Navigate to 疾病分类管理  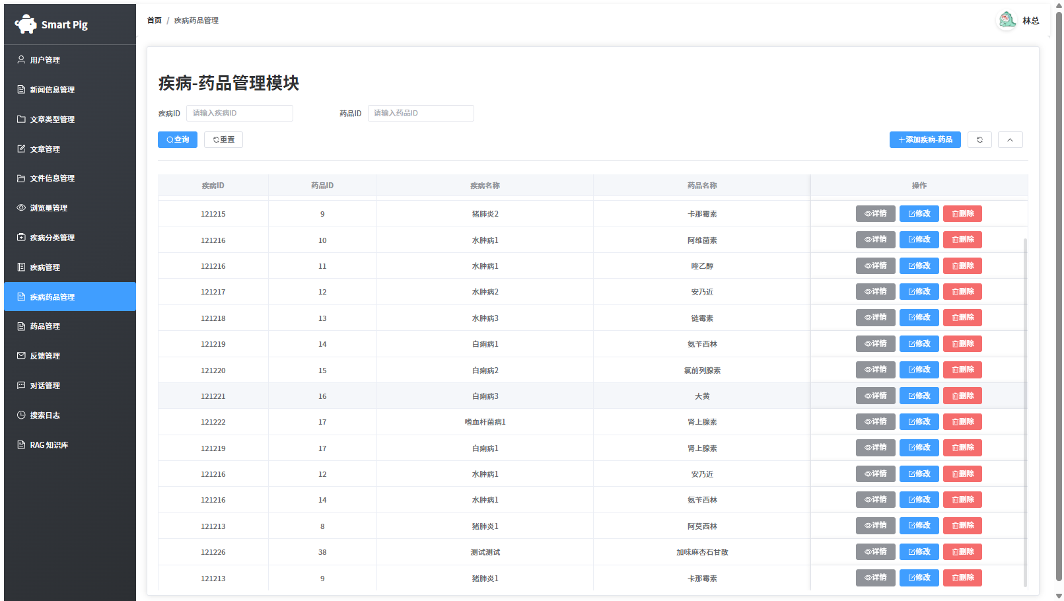pos(70,237)
